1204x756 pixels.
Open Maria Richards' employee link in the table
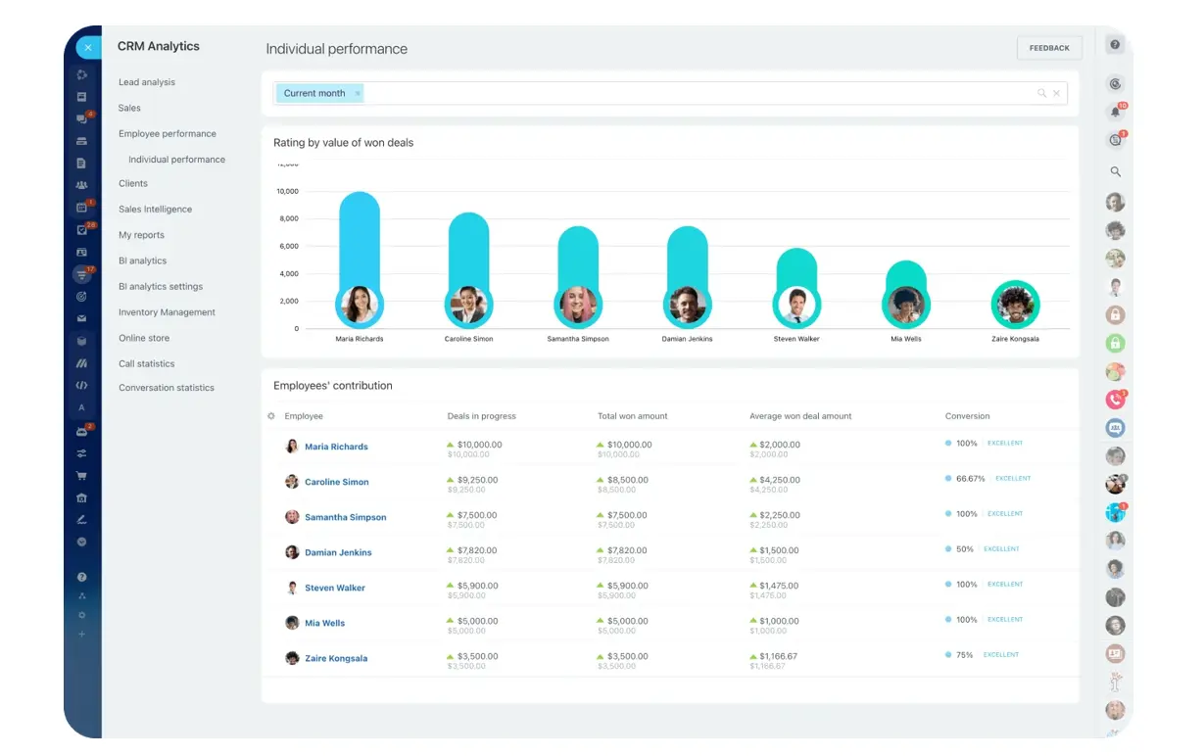pos(336,447)
